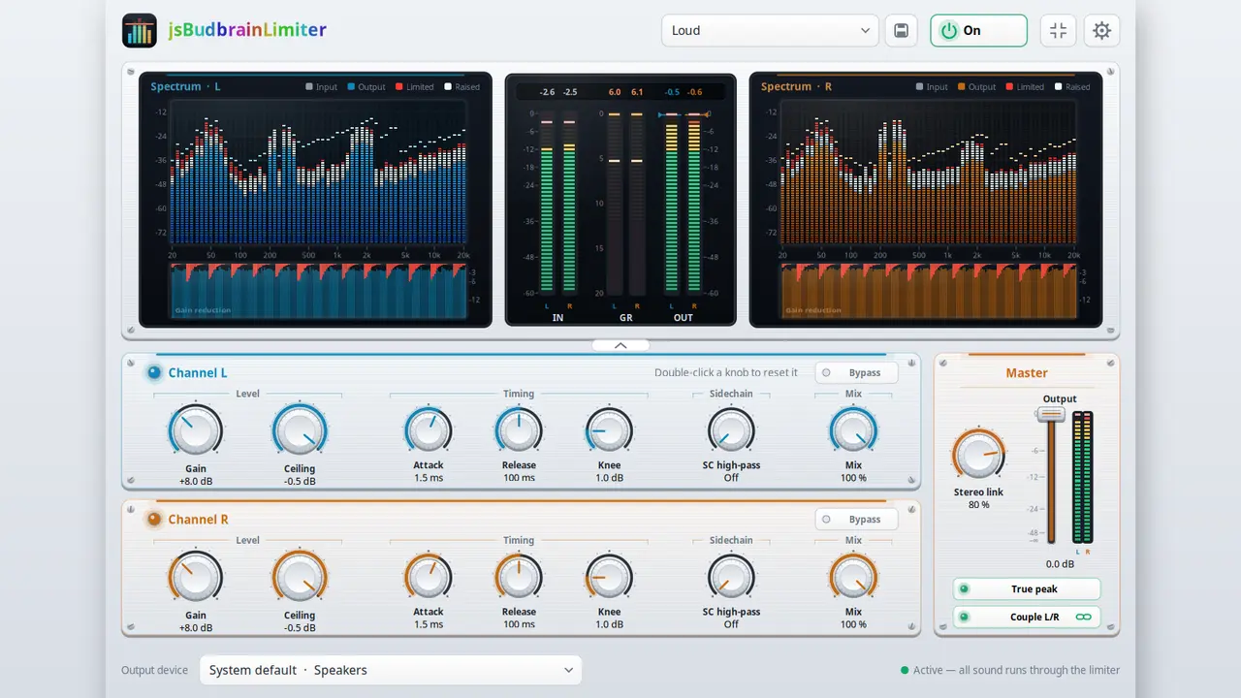
Task: Click the Channel R Ceiling knob
Action: point(300,577)
